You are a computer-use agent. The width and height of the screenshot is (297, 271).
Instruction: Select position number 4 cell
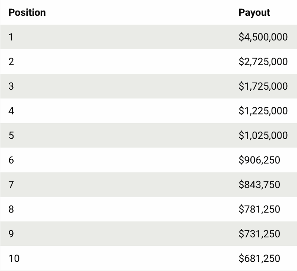pos(11,111)
